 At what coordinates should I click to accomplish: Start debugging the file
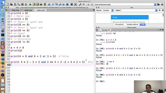tap(49, 4)
